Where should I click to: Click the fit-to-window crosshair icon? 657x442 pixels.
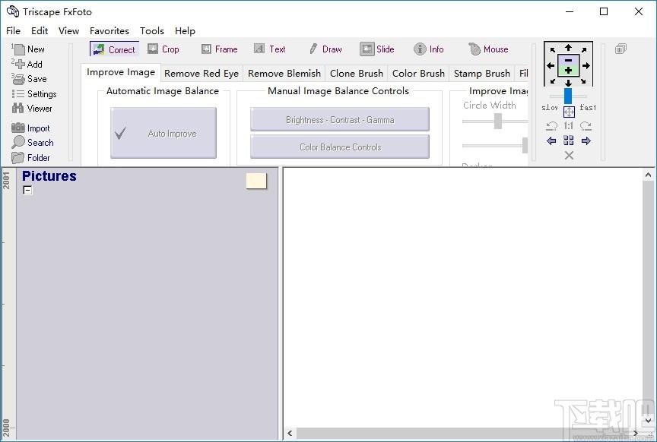pos(569,112)
